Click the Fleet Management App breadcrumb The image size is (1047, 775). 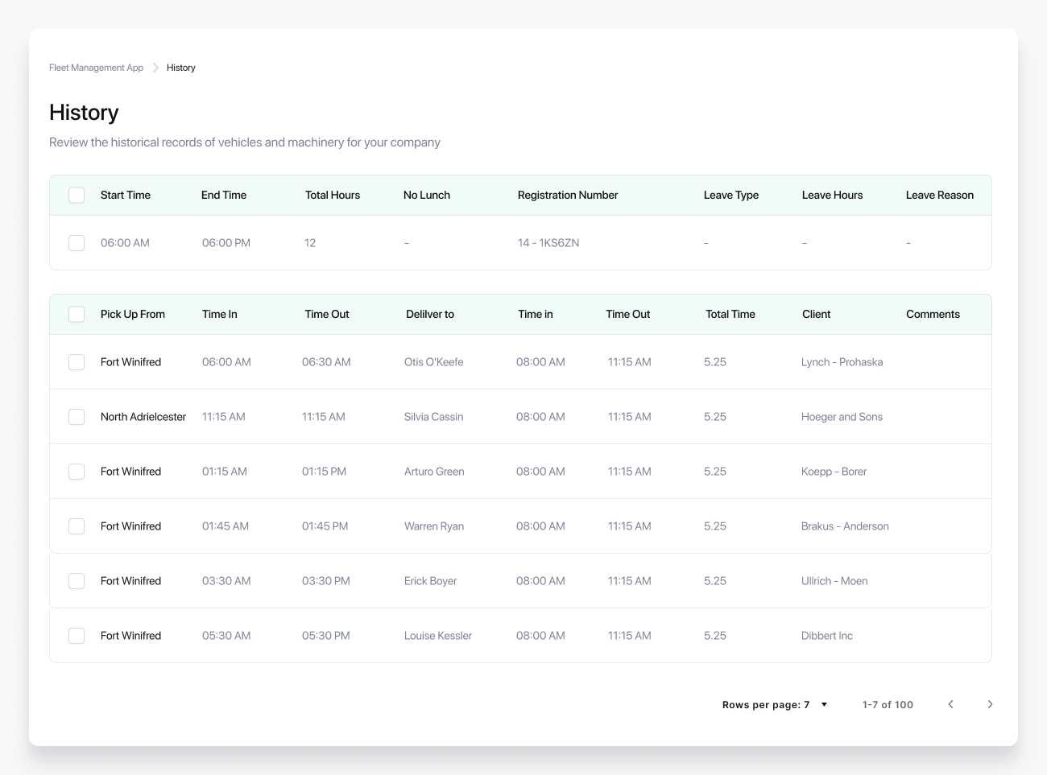point(96,68)
